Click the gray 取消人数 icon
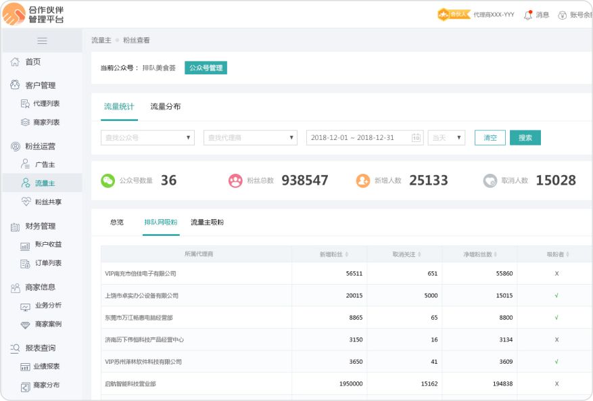The width and height of the screenshot is (593, 401). 490,181
